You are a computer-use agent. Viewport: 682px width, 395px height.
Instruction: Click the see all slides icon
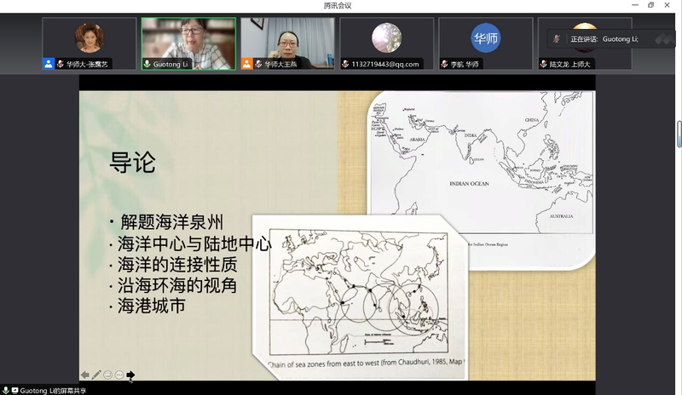[107, 375]
